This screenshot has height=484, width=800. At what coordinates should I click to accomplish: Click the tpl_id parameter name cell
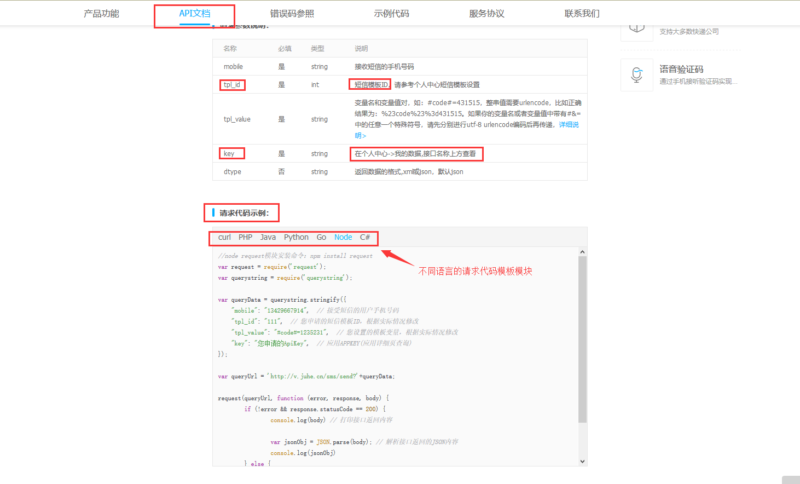(x=232, y=84)
